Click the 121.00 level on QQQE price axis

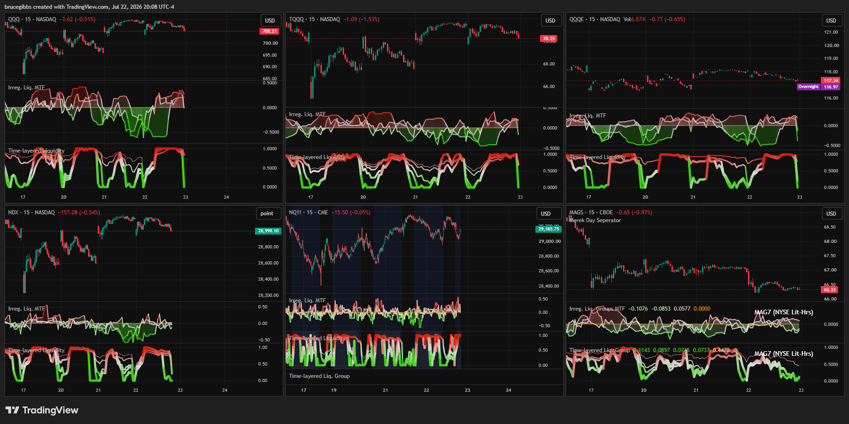pyautogui.click(x=831, y=32)
